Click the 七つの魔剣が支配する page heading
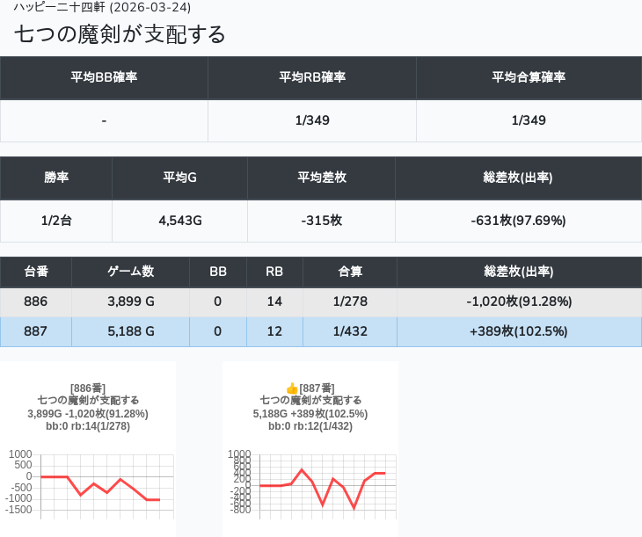 coord(120,34)
